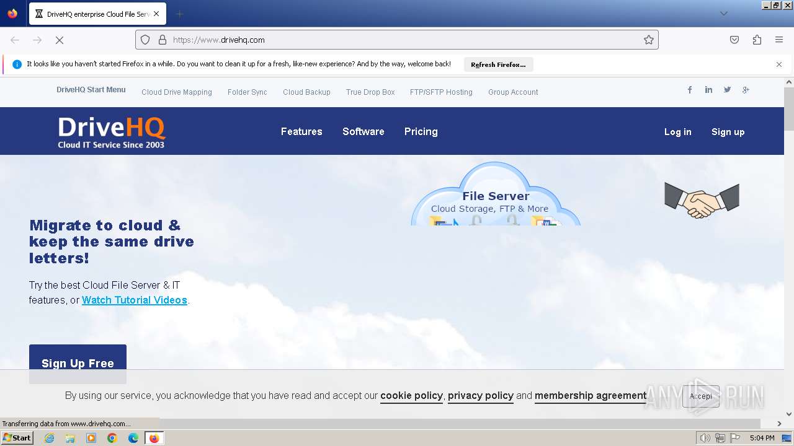Click the vertical page scrollbar thumb
This screenshot has height=446, width=794.
789,109
